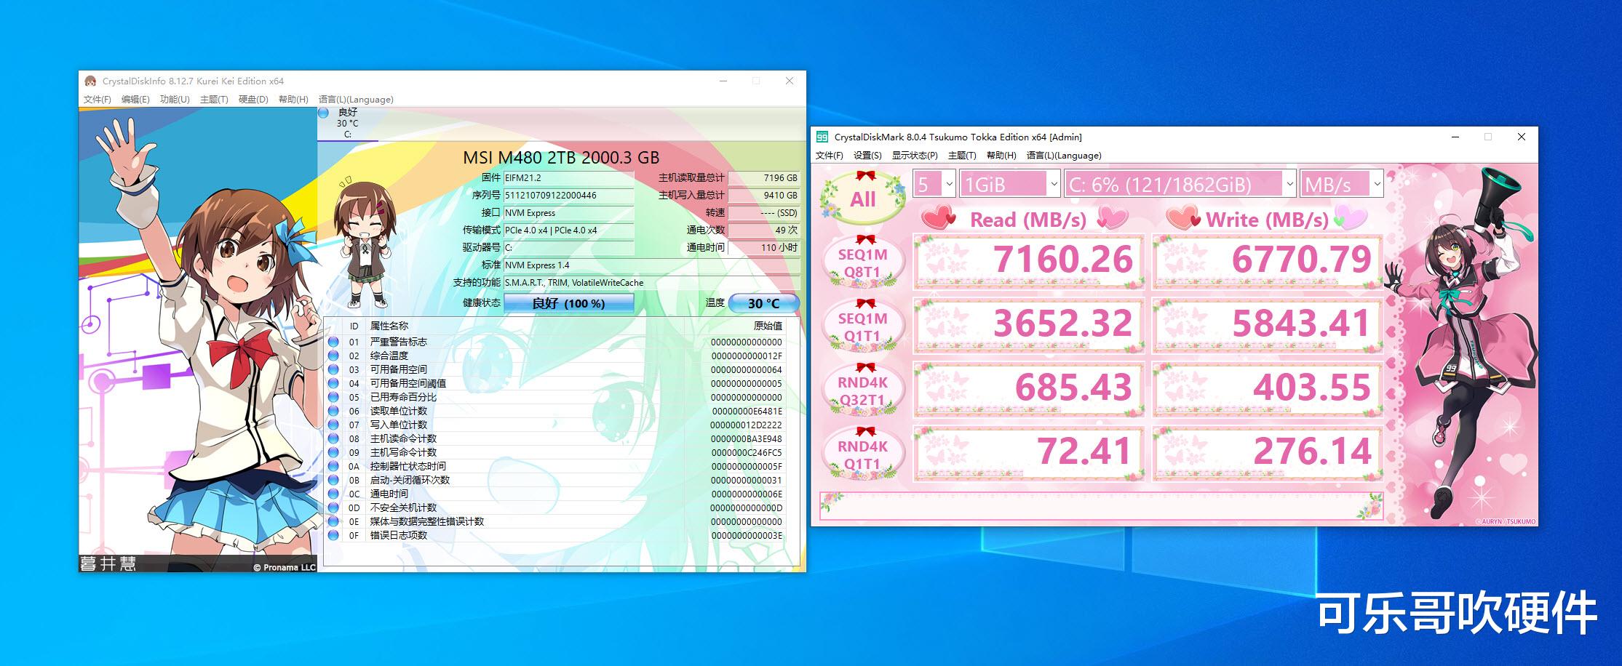1622x666 pixels.
Task: Click the interface field NVM Express
Action: 568,213
